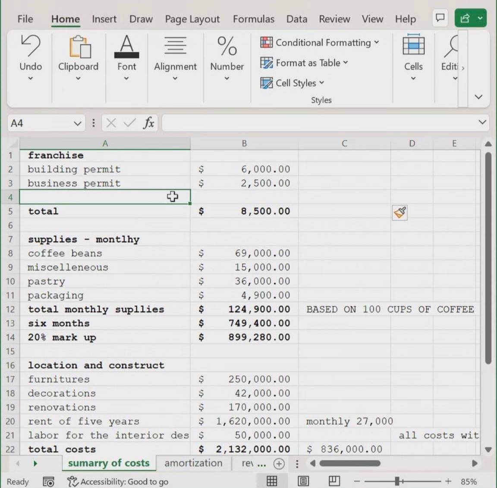The height and width of the screenshot is (488, 497).
Task: Click the green Share button
Action: point(465,18)
